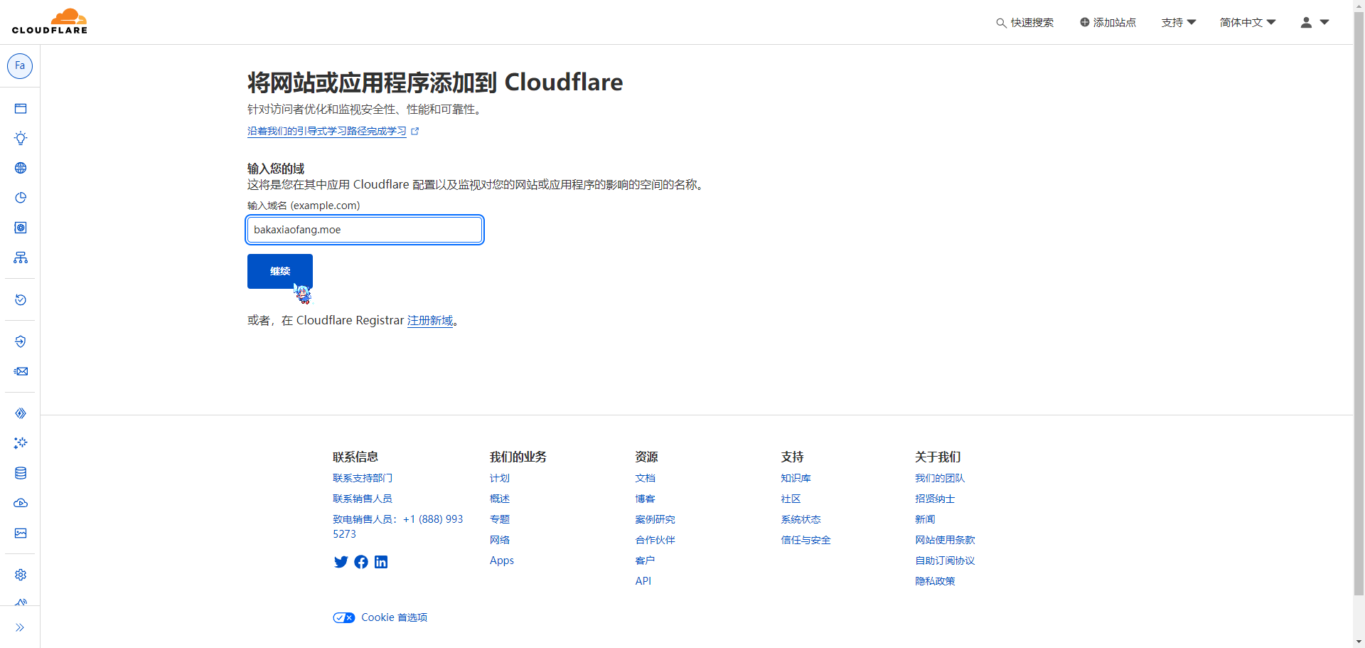Open the 支持 dropdown in header
The height and width of the screenshot is (648, 1365).
point(1178,23)
